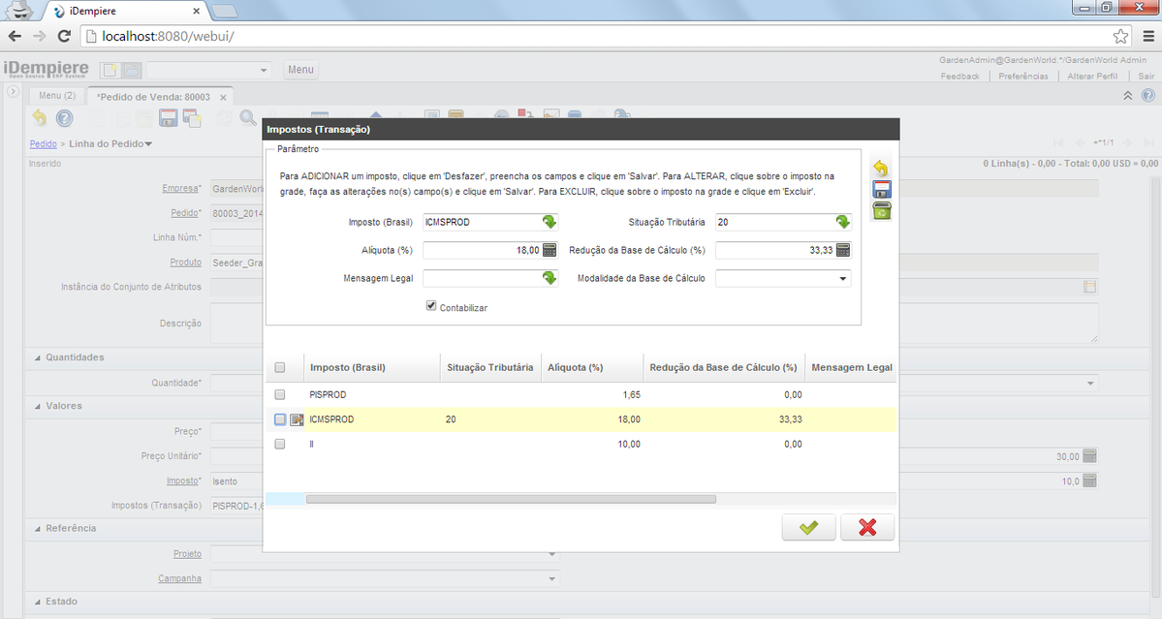Click the Salvar (save) disk icon in dialog
Viewport: 1162px width, 619px height.
tap(881, 189)
